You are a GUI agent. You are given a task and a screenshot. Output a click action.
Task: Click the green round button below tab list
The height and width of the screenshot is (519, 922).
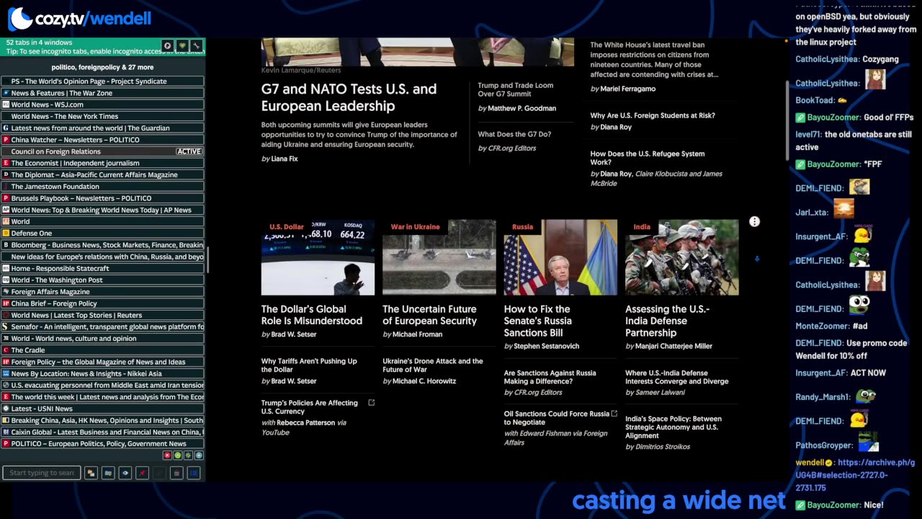178,456
